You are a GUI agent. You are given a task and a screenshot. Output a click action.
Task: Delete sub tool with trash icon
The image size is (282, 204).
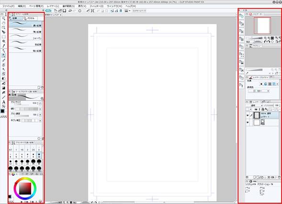(42, 87)
